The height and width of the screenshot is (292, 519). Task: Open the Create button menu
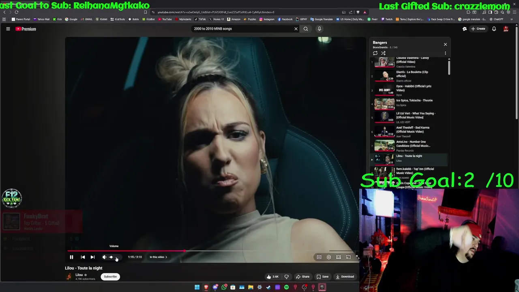click(x=478, y=29)
